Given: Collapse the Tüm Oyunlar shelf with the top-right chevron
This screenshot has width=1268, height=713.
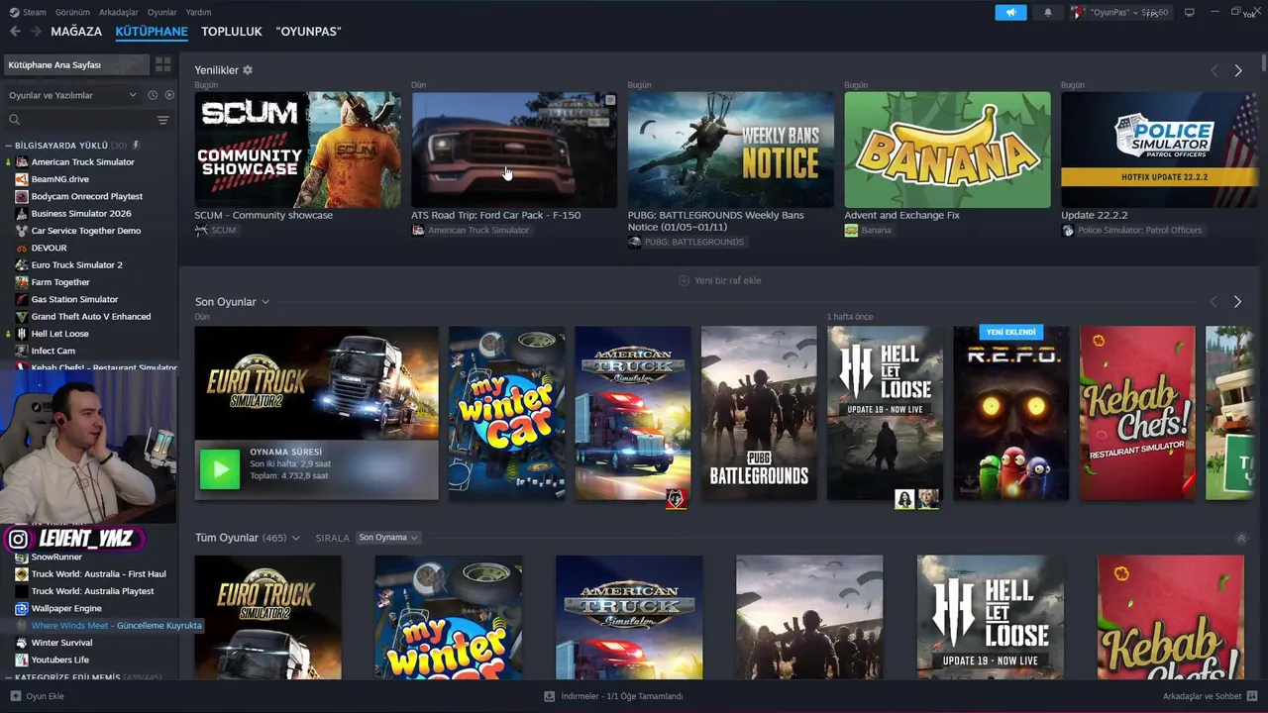Looking at the screenshot, I should 1241,539.
